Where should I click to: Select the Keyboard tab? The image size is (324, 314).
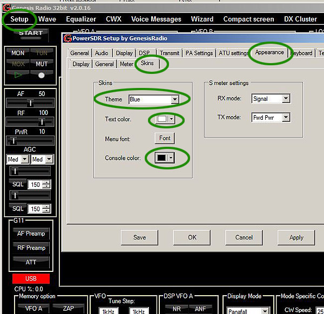[x=301, y=53]
